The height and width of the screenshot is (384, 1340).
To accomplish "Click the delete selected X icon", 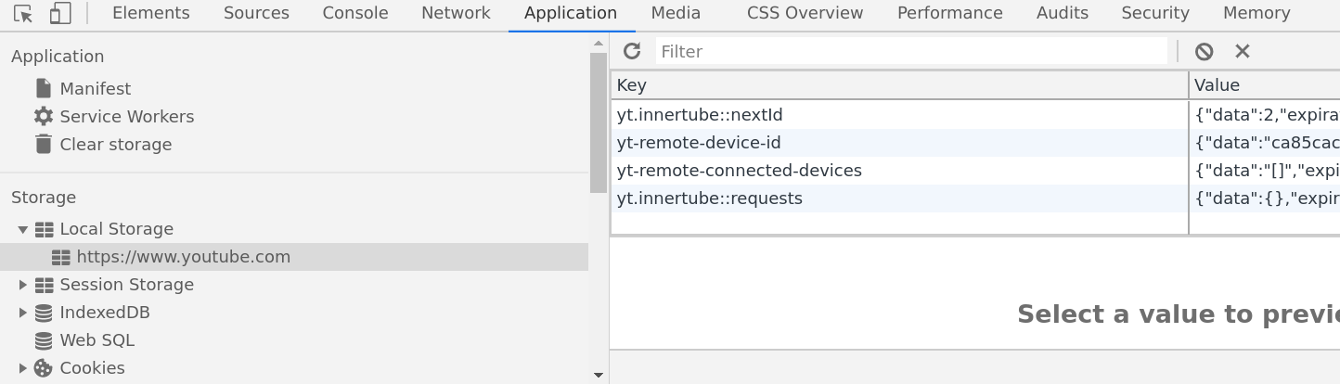I will tap(1243, 52).
